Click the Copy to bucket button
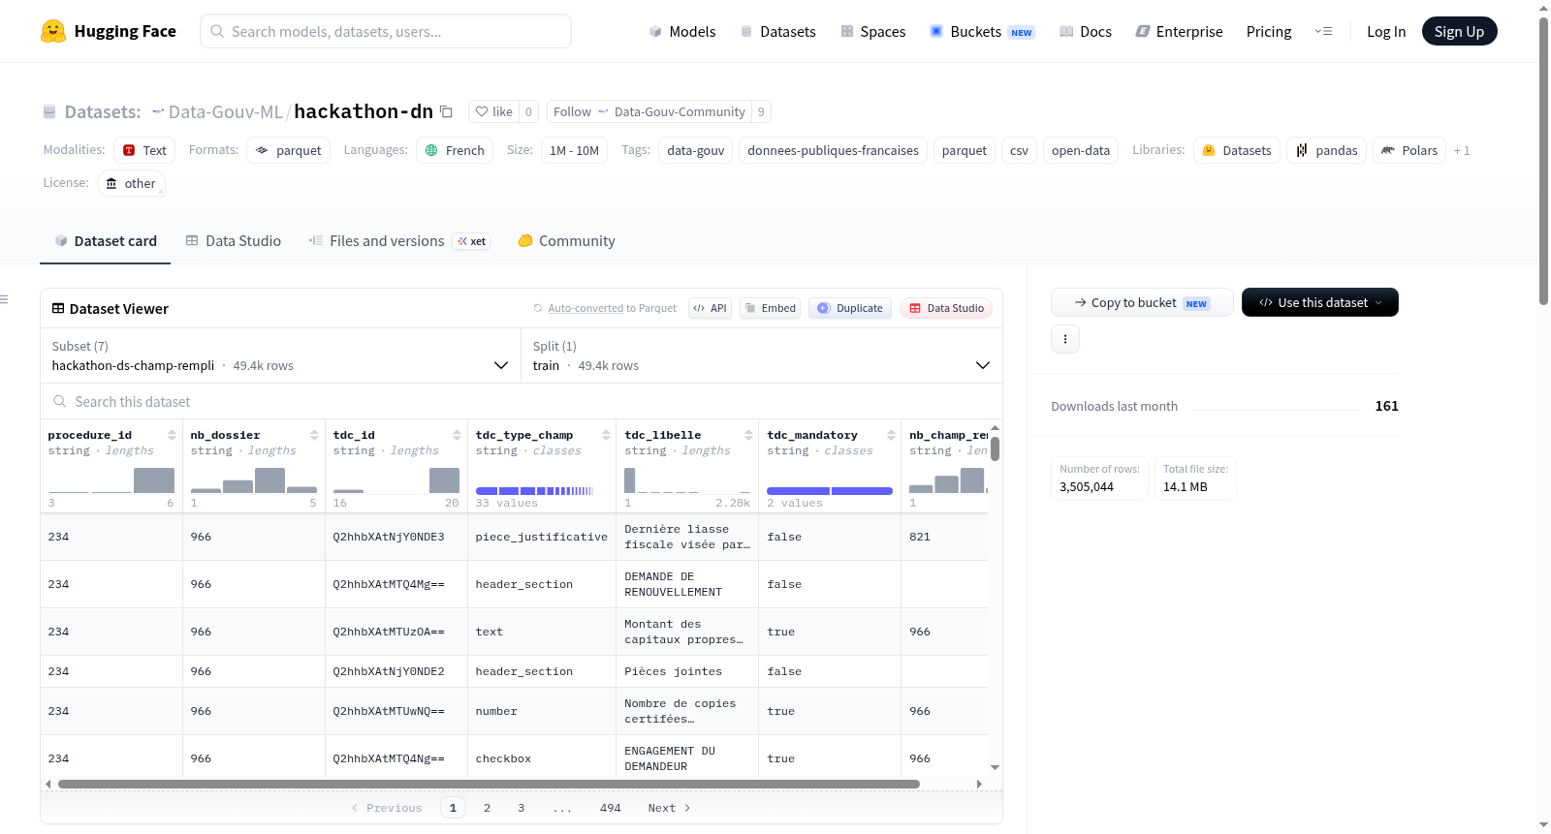Image resolution: width=1551 pixels, height=834 pixels. [x=1142, y=302]
